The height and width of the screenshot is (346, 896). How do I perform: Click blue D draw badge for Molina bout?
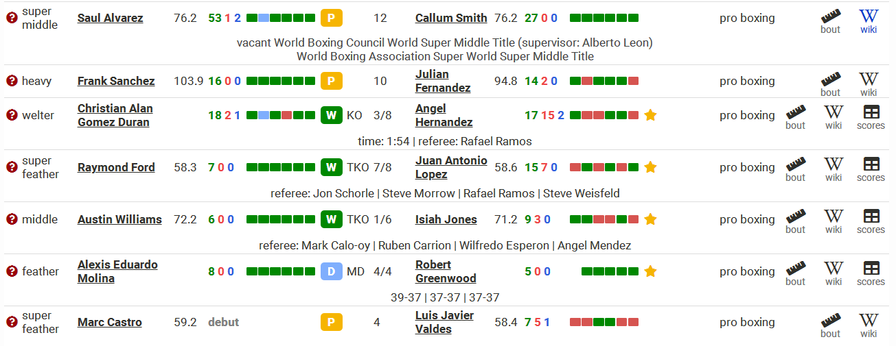coord(331,271)
